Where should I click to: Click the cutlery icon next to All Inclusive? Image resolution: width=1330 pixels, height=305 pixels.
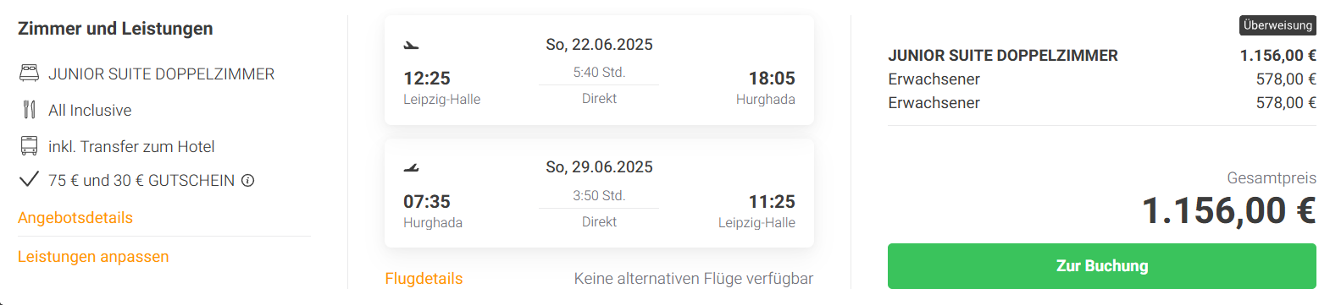pos(29,110)
